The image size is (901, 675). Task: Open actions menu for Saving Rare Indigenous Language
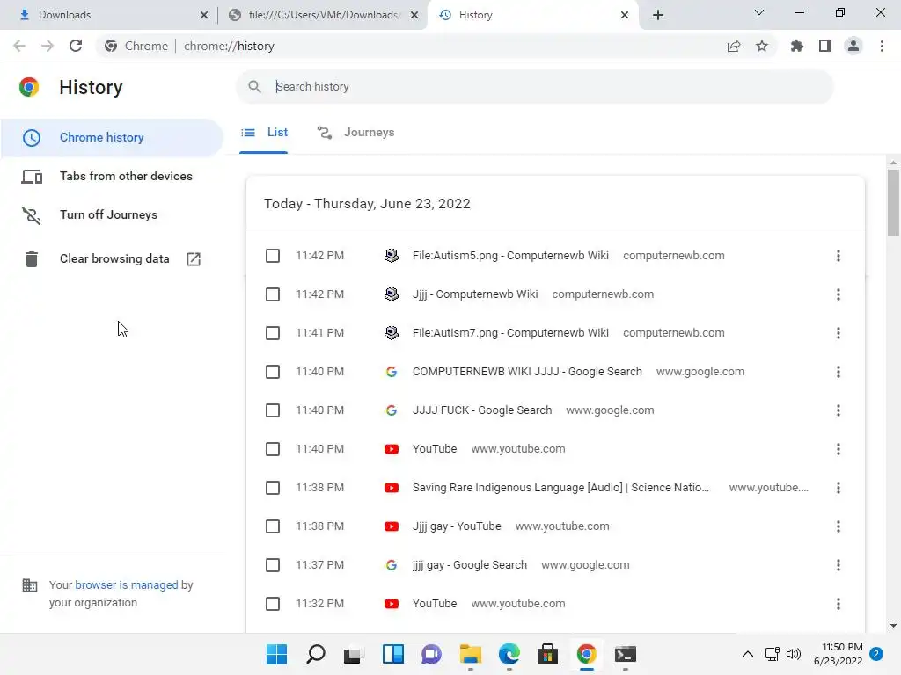[x=839, y=488]
